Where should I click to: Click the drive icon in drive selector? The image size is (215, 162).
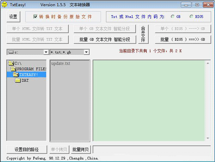tap(11, 52)
